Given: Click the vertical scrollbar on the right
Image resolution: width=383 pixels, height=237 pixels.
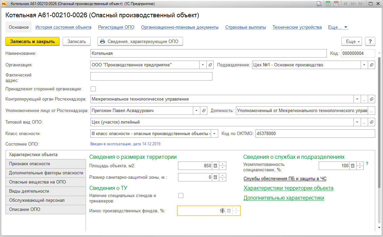Looking at the screenshot, I should pyautogui.click(x=379, y=122).
